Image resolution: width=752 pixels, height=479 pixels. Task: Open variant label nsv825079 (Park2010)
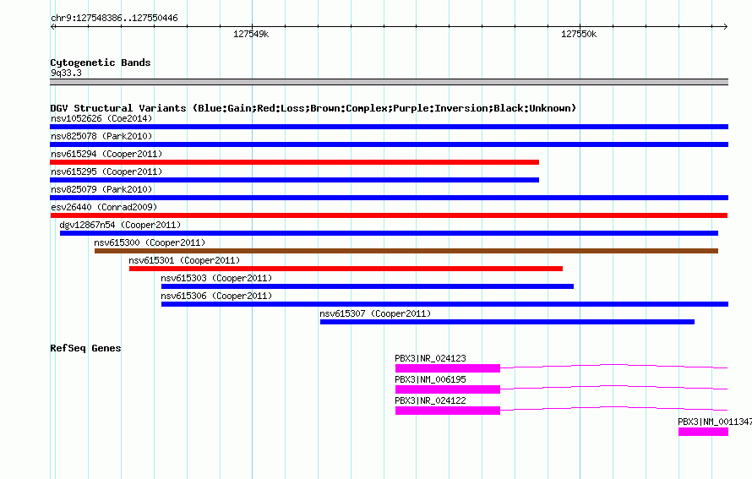(x=101, y=189)
